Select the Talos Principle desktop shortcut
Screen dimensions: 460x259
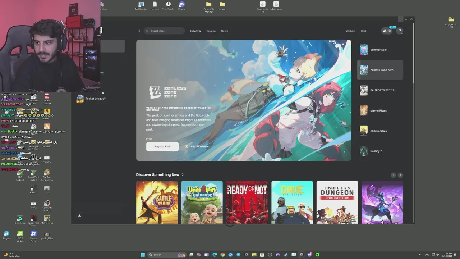47,175
